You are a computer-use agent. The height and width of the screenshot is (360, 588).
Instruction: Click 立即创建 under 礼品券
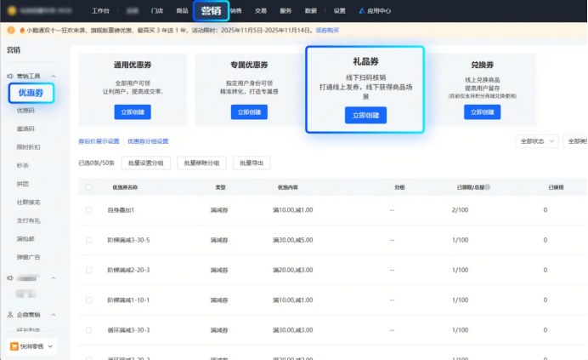(365, 116)
